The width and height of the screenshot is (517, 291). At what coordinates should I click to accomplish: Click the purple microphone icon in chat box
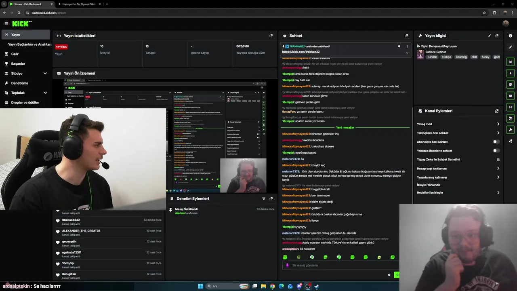point(287,265)
